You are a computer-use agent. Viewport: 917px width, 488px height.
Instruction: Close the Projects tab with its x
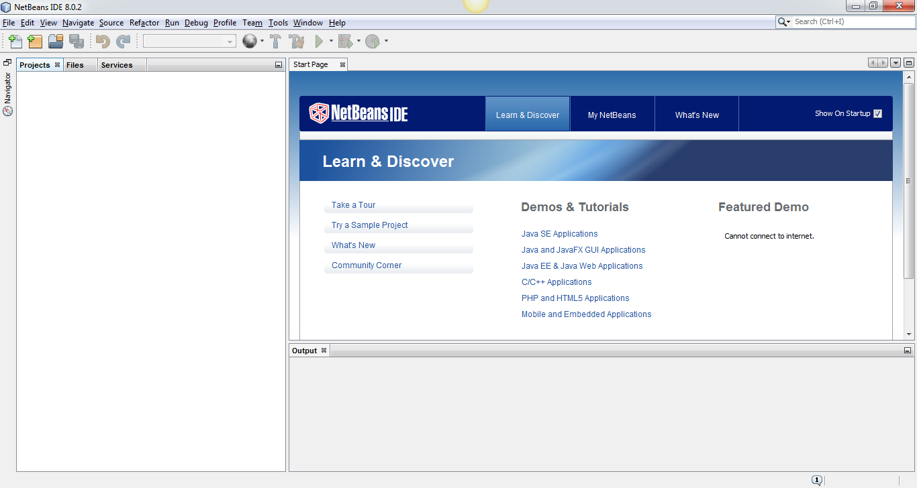pyautogui.click(x=58, y=65)
